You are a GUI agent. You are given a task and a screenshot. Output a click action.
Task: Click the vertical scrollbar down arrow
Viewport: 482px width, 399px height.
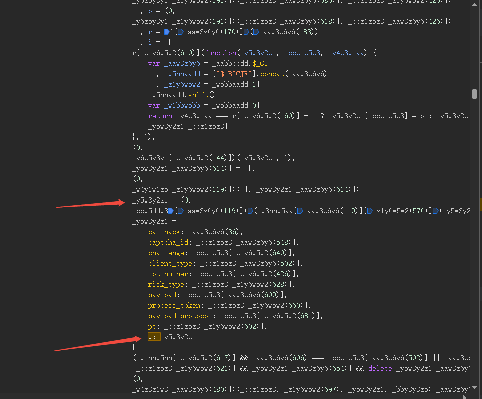474,387
